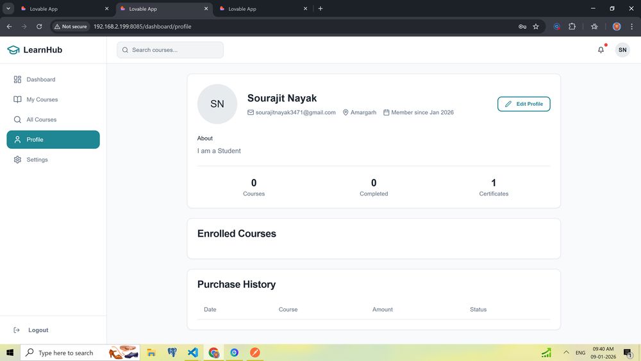
Task: Click the Edit Profile button
Action: (524, 104)
